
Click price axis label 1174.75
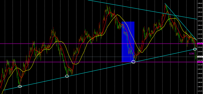(x=200, y=91)
